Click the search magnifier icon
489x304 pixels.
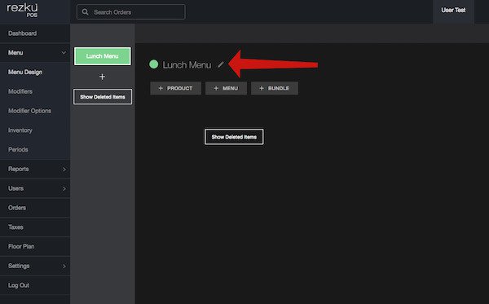(x=85, y=12)
